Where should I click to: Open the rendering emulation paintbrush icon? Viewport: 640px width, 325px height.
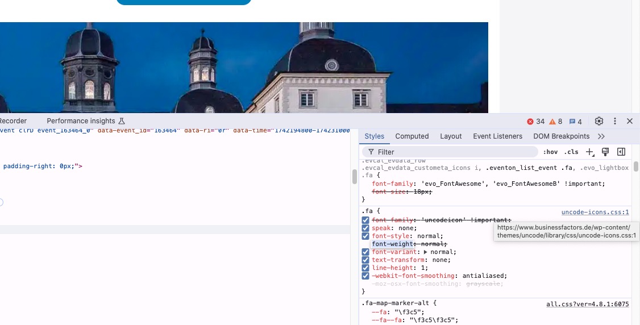pyautogui.click(x=605, y=152)
